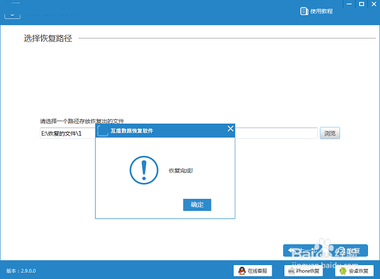This screenshot has height=279, width=380.
Task: Click the Android robot icon
Action: [343, 271]
